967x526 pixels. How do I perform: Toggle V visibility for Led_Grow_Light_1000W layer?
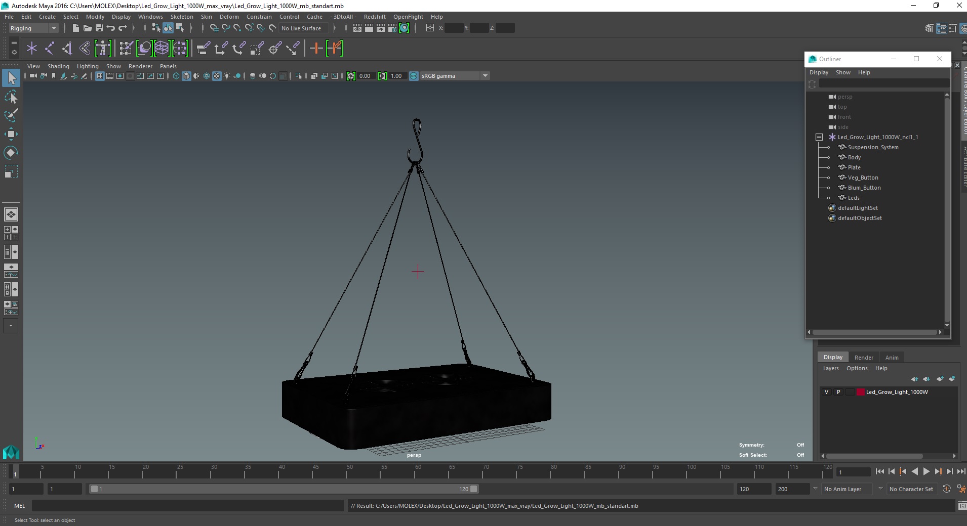826,392
